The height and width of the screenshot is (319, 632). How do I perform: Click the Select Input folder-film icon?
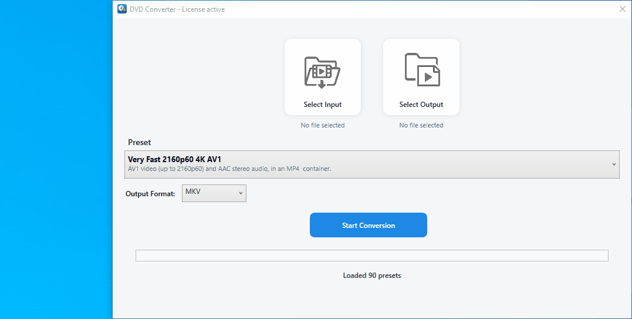(x=322, y=72)
